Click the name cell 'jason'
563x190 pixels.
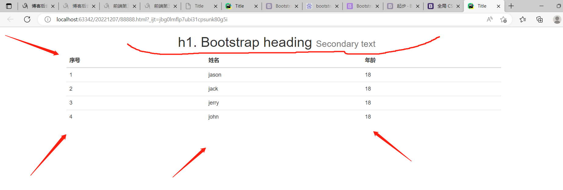(x=215, y=75)
